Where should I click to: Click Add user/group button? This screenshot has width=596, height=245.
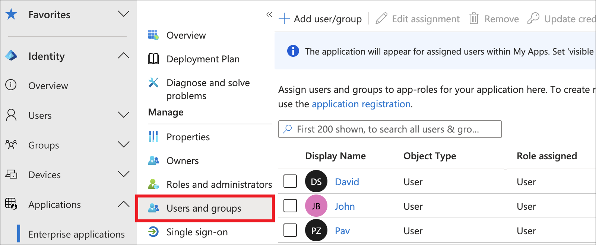320,19
